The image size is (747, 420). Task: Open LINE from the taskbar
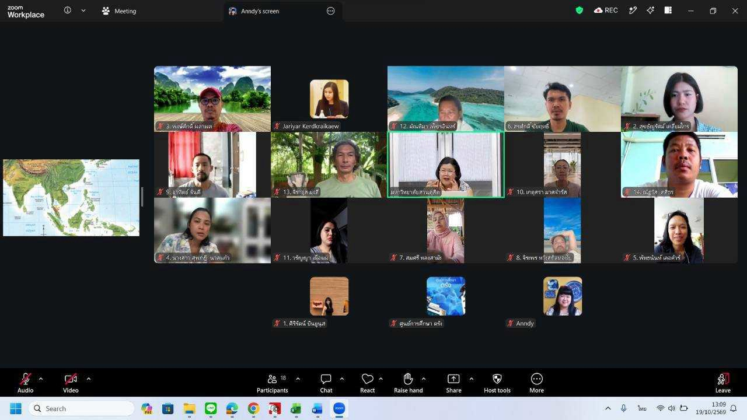(x=211, y=408)
